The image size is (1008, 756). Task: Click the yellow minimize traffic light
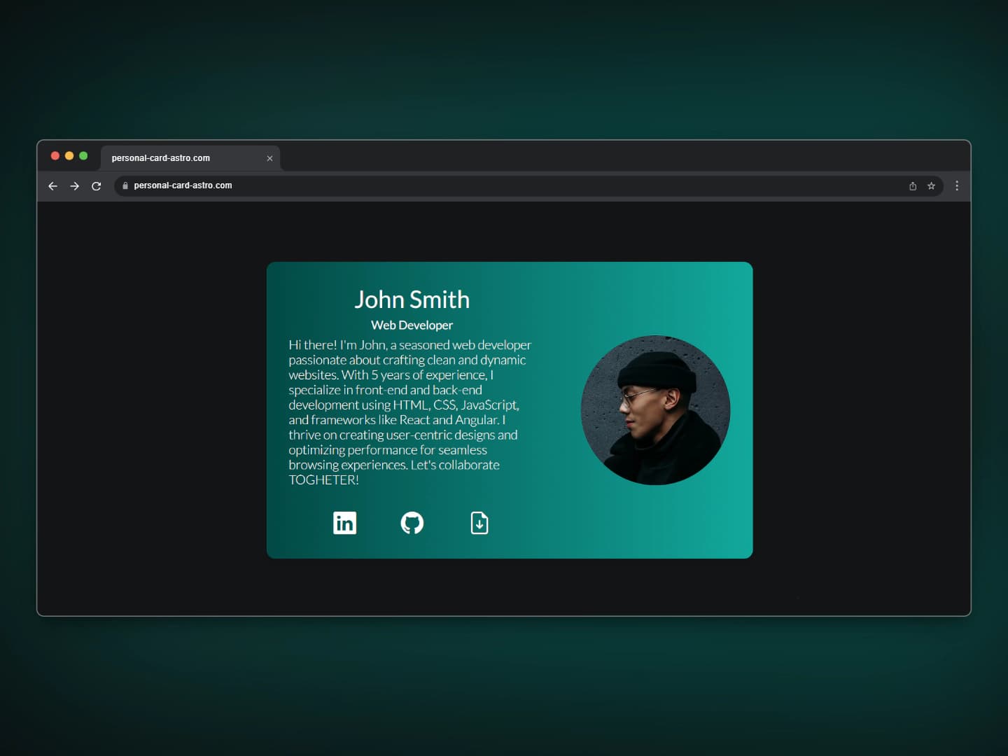(x=69, y=155)
